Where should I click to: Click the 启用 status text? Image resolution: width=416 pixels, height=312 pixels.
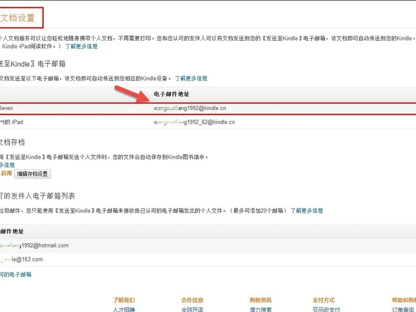pos(6,173)
